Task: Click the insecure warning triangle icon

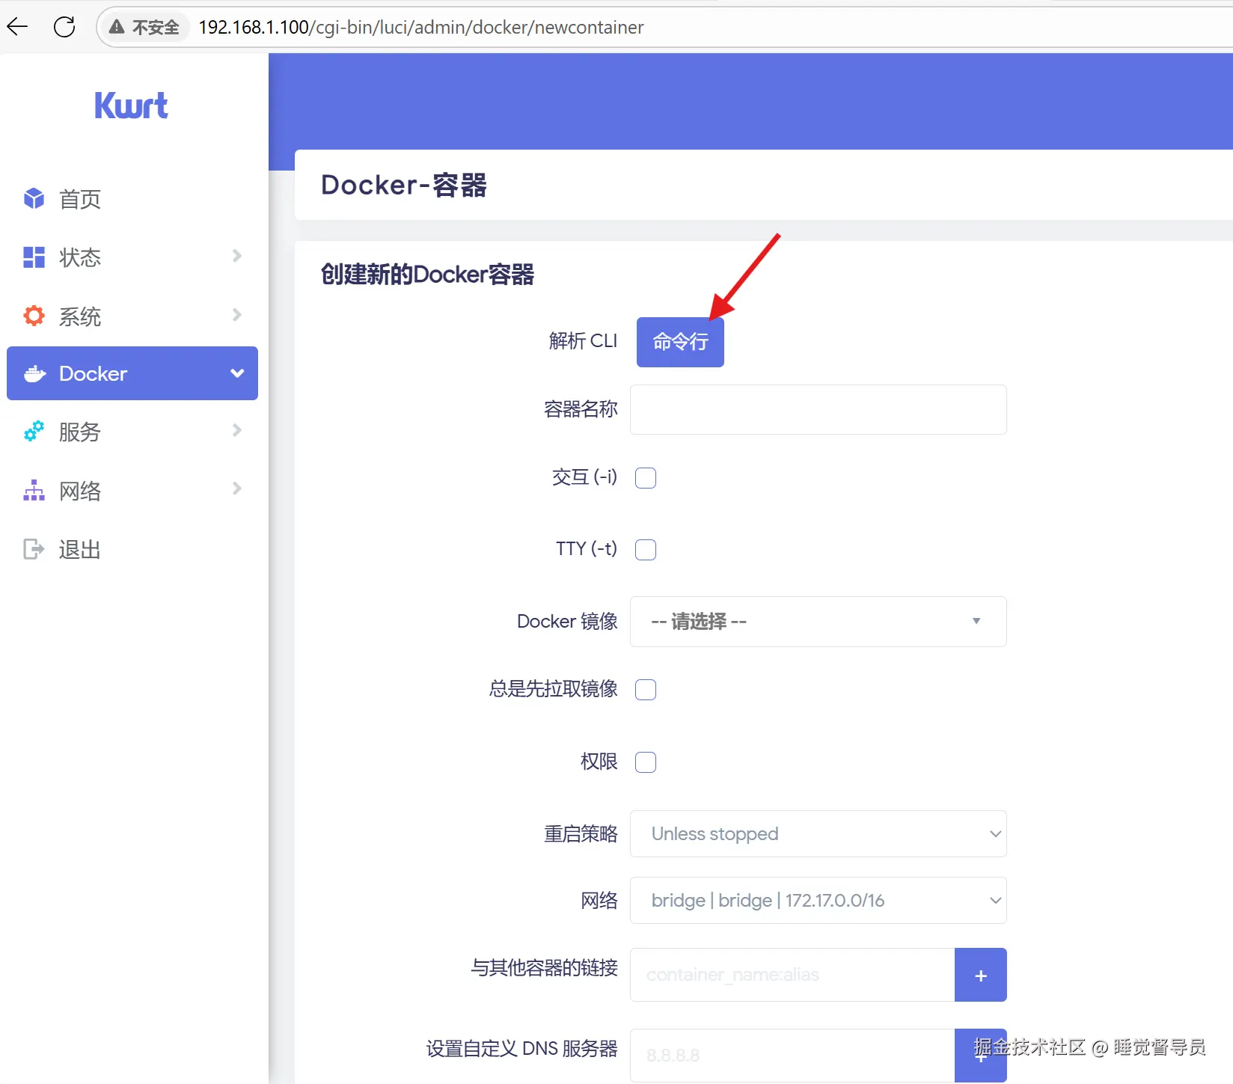Action: [117, 27]
